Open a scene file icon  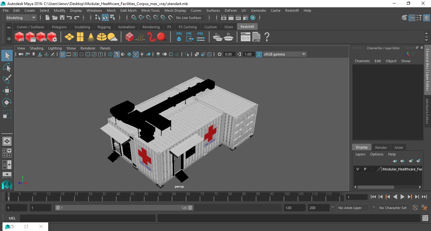(x=55, y=18)
